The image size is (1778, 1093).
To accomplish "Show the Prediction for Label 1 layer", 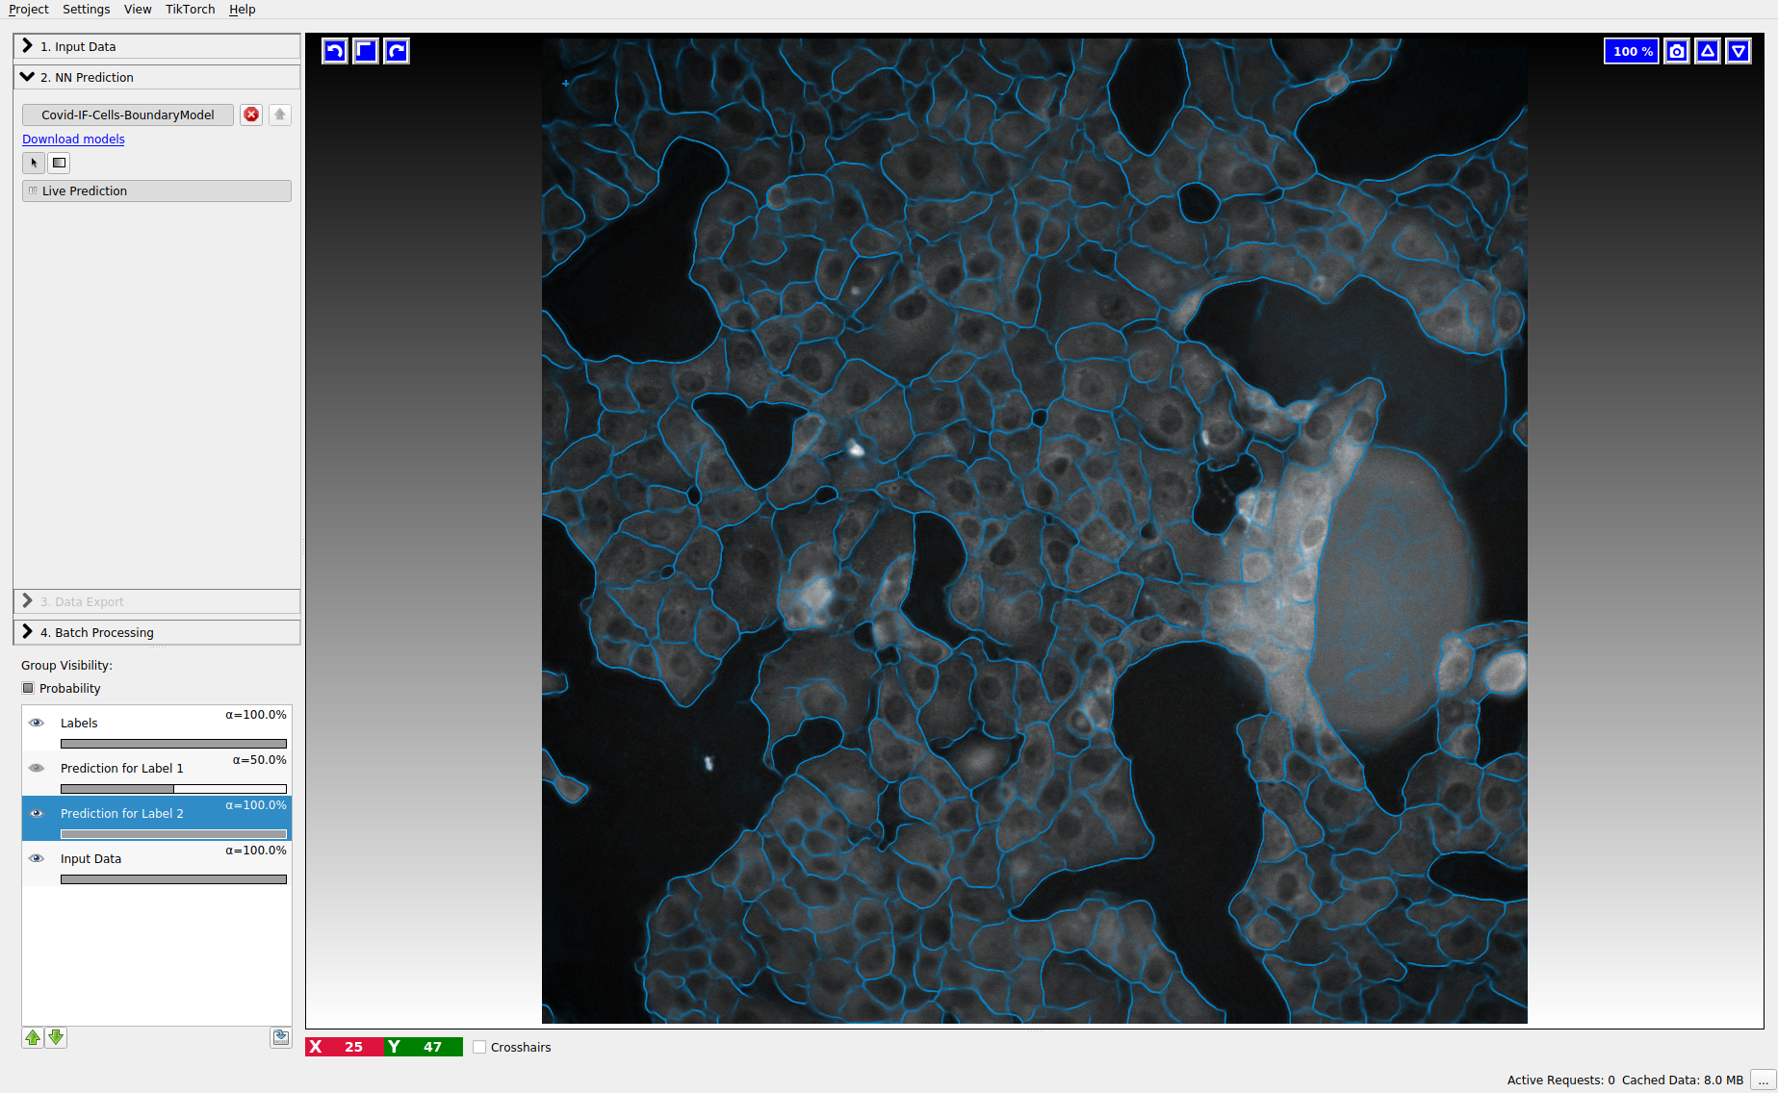I will click(x=37, y=768).
